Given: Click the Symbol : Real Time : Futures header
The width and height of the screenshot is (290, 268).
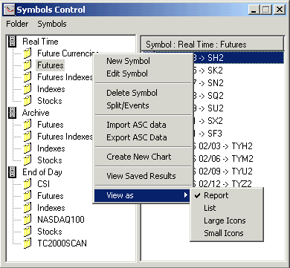Looking at the screenshot, I should [x=213, y=45].
